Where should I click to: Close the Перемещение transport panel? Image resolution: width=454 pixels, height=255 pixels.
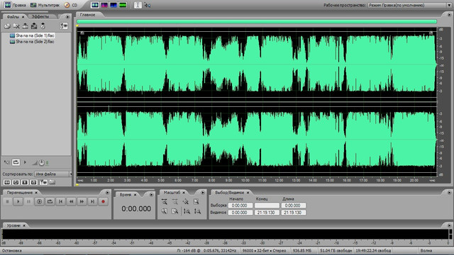point(36,193)
